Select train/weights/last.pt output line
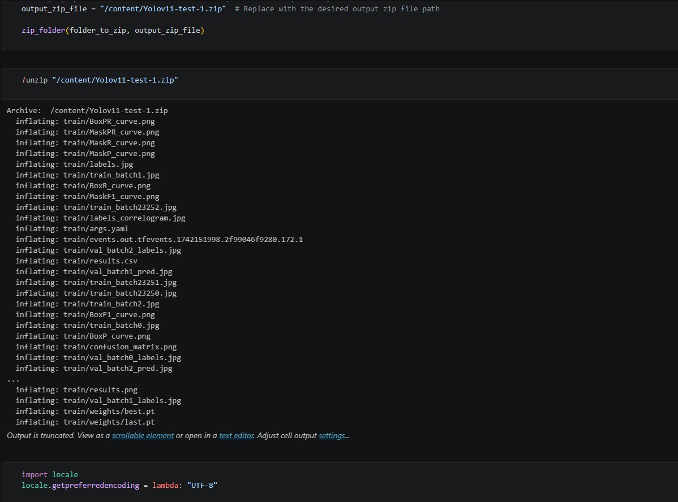 (85, 422)
